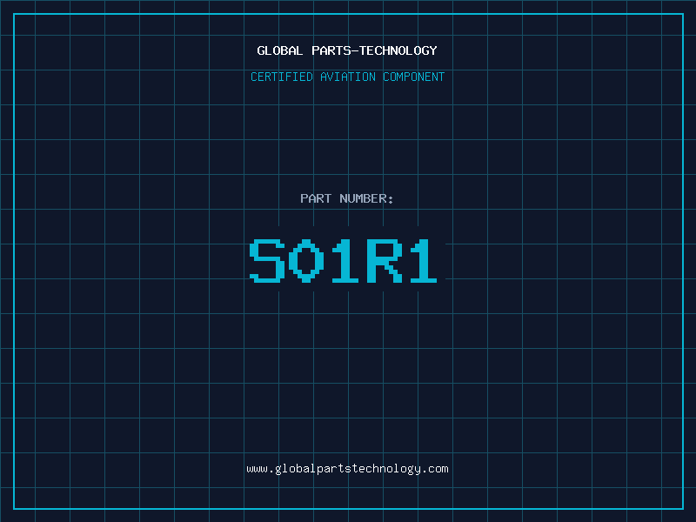Click the word PART in the label
696x522 pixels.
pyautogui.click(x=316, y=198)
